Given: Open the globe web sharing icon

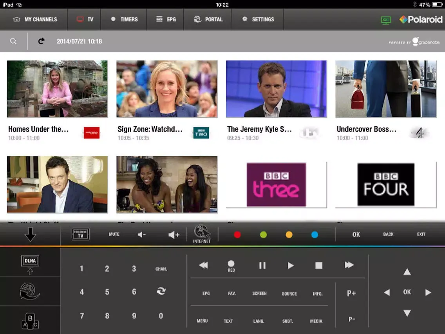Looking at the screenshot, I should pos(30,291).
